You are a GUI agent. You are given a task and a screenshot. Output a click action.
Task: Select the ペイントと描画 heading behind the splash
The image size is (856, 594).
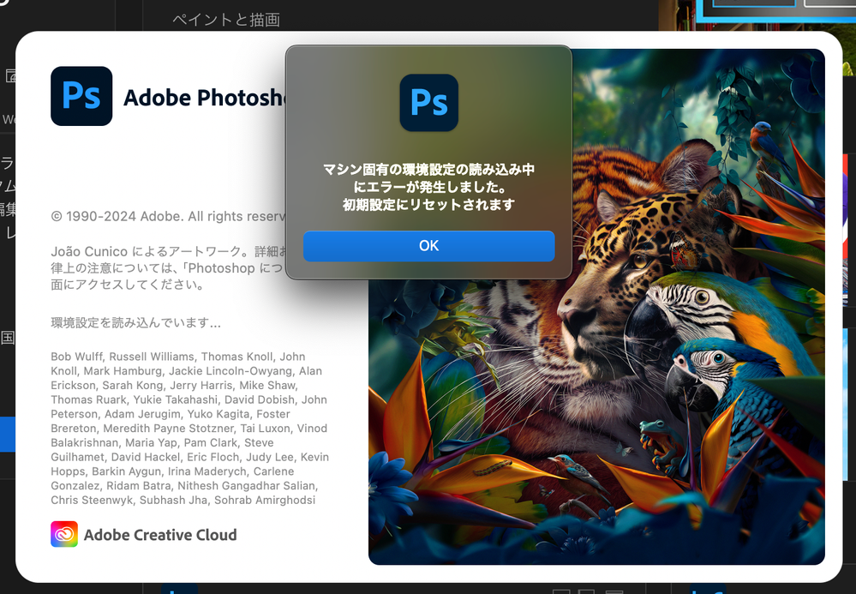[226, 21]
